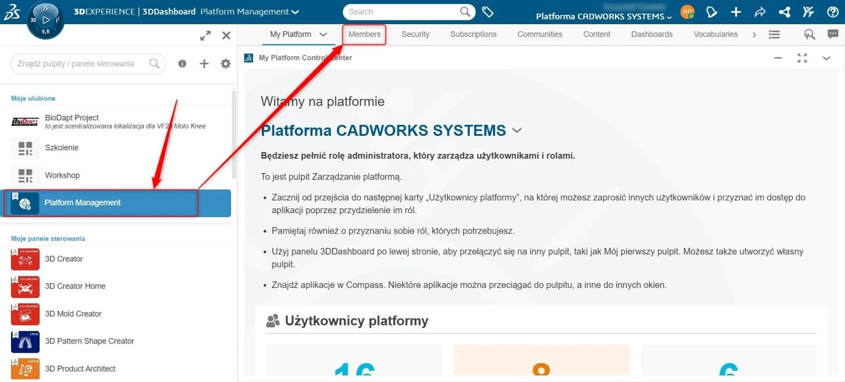Switch to the Vocabularies tab

(716, 34)
